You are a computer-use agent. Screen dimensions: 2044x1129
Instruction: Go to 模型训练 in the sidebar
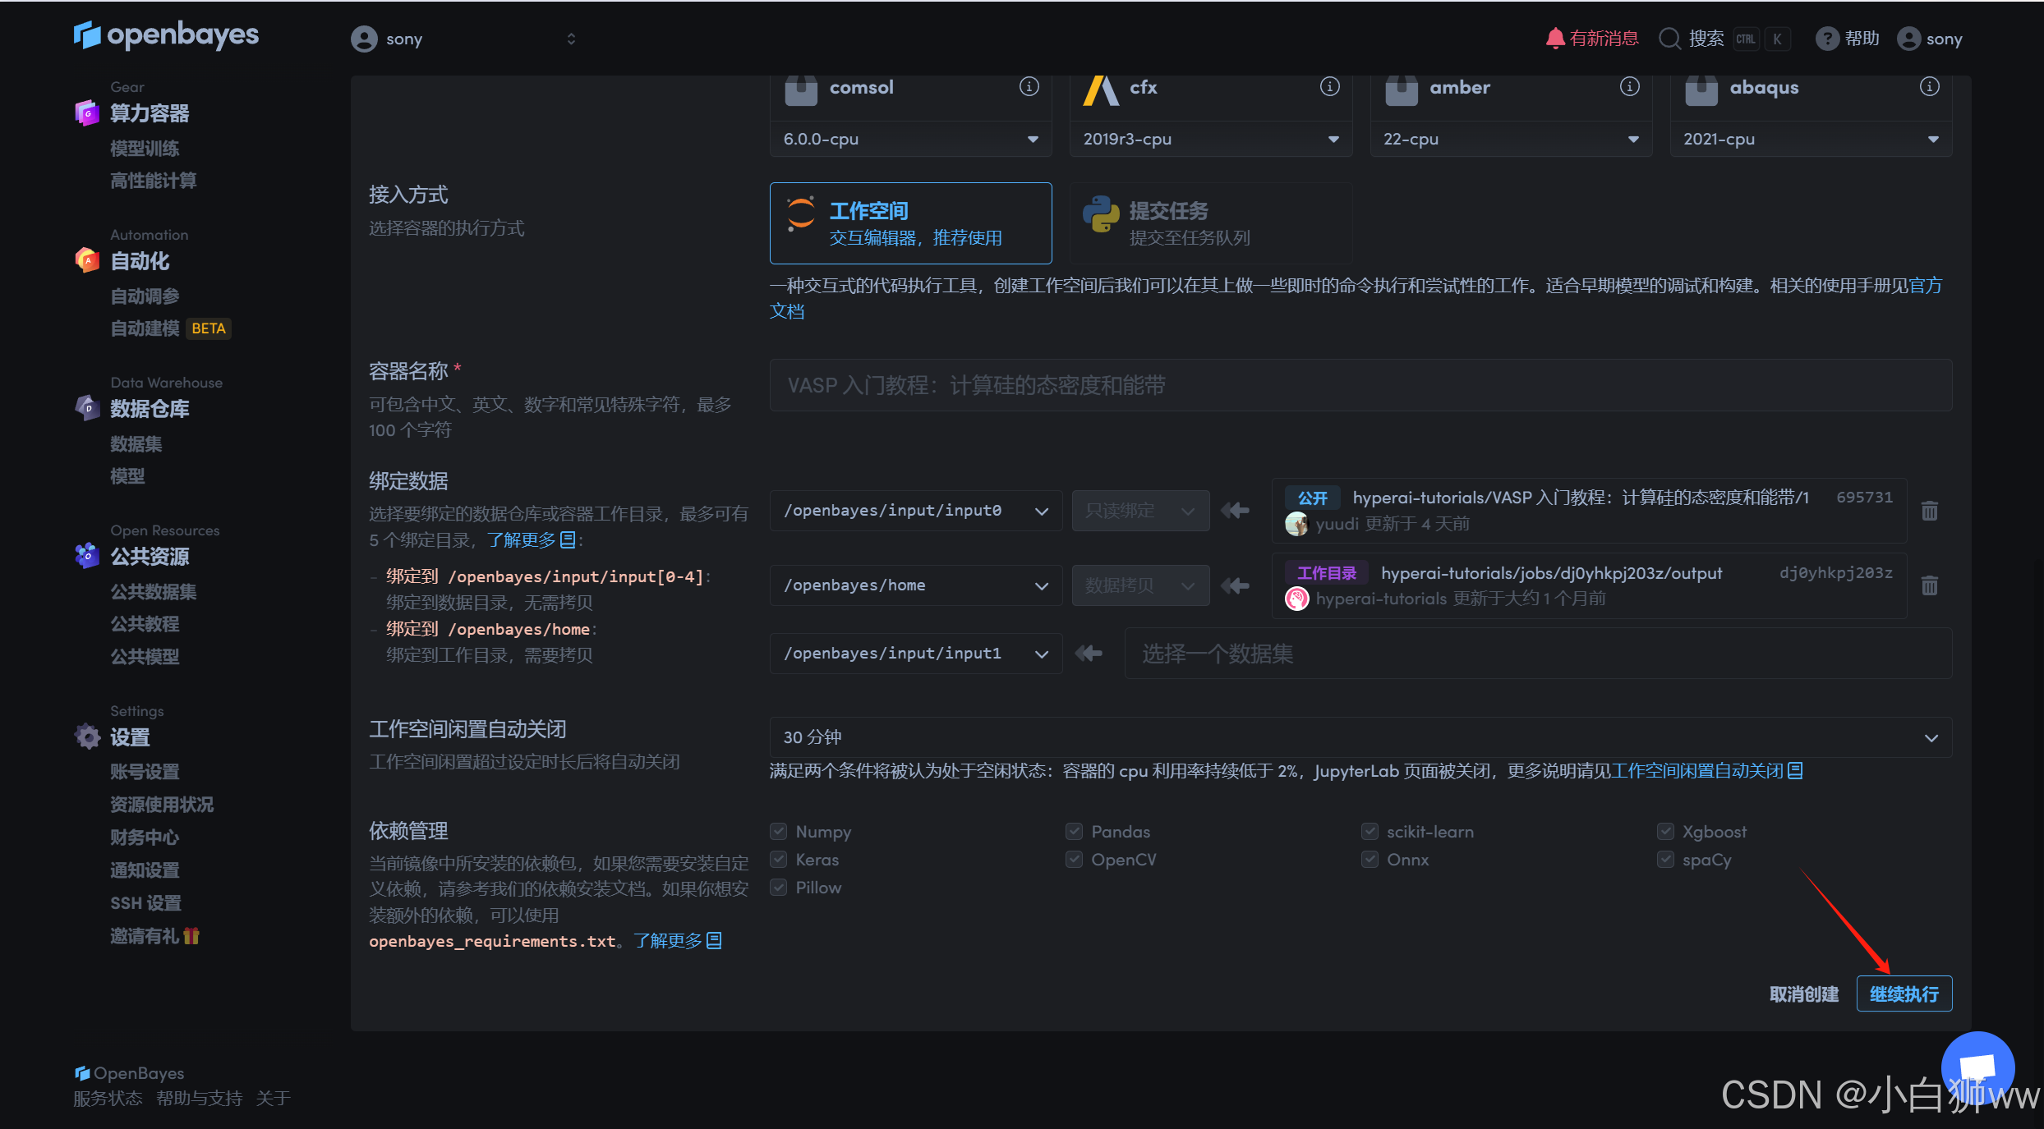coord(145,149)
